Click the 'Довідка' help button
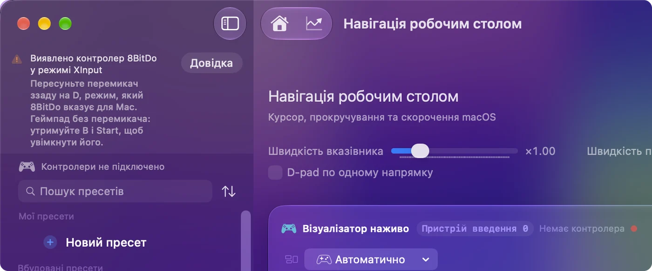The height and width of the screenshot is (271, 652). pyautogui.click(x=211, y=63)
